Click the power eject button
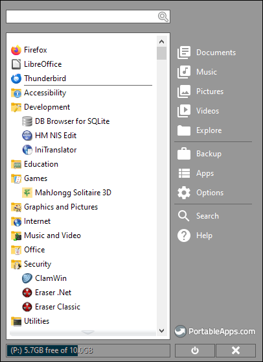Viewport: 263px width, 362px height. tap(195, 350)
